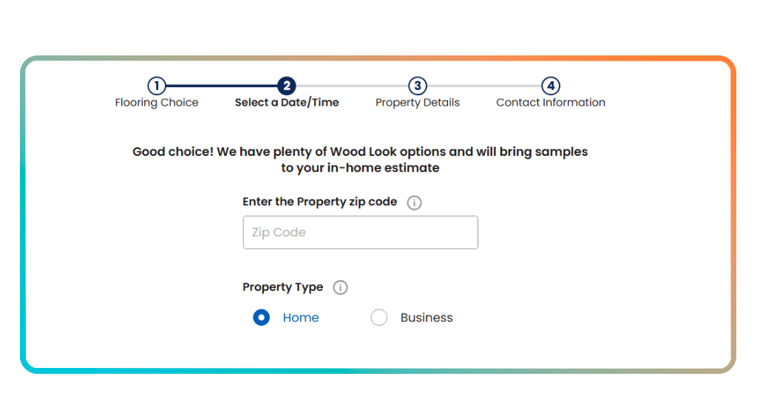Go to the Flooring Choice step
The width and height of the screenshot is (757, 396).
pos(157,103)
